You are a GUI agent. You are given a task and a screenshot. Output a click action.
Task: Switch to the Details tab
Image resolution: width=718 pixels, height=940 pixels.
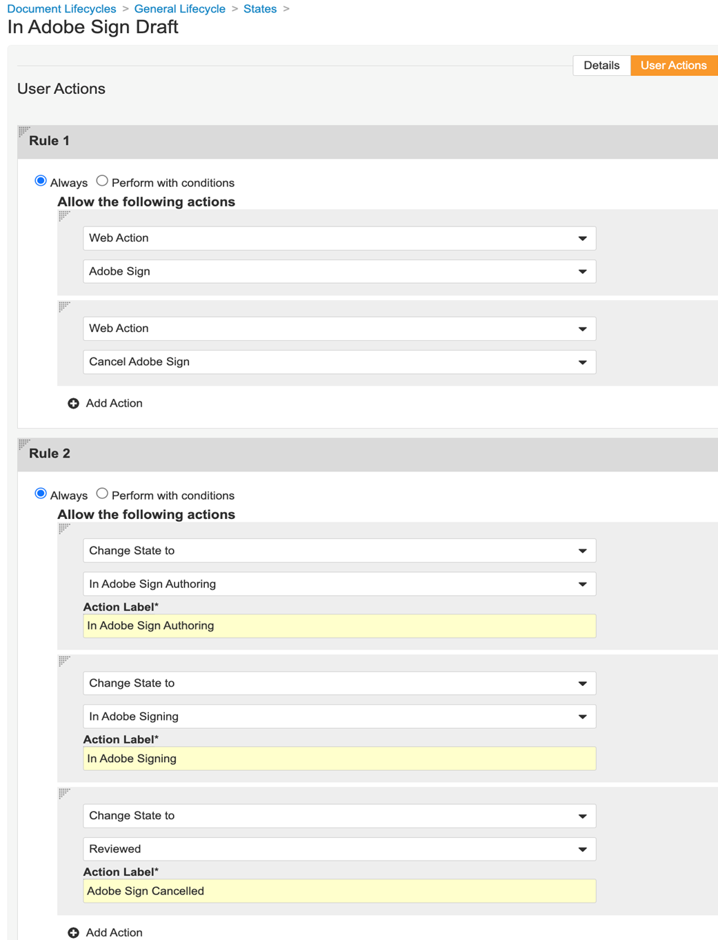coord(601,65)
